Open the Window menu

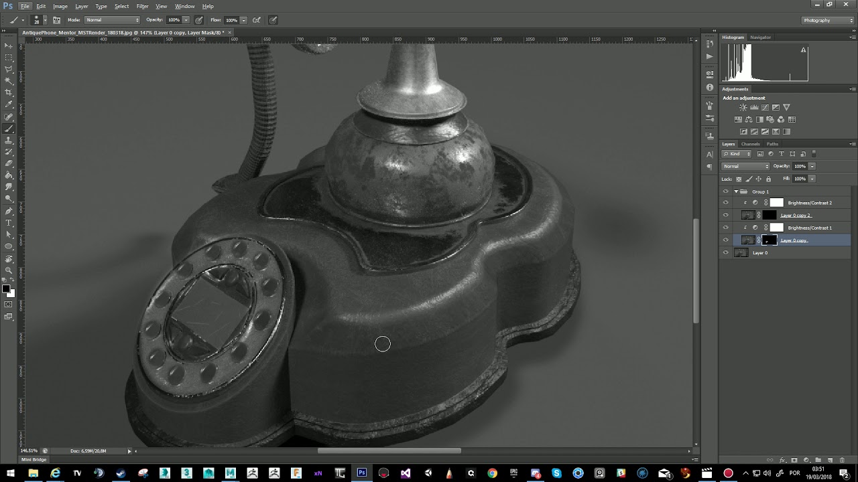coord(185,6)
